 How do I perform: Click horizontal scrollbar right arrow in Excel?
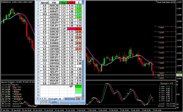pos(79,99)
